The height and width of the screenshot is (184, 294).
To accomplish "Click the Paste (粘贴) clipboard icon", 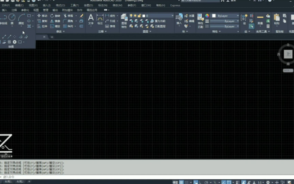I will click(277, 19).
